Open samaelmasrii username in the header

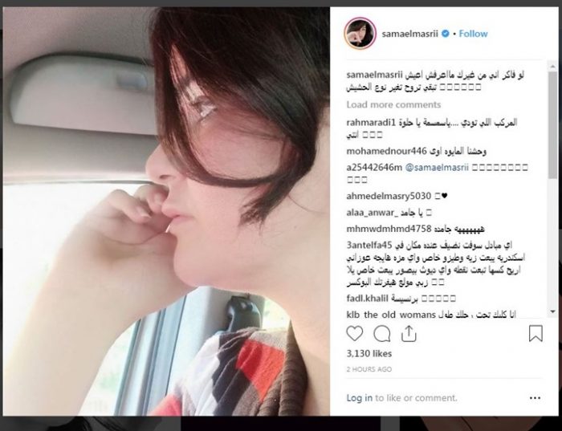(409, 34)
